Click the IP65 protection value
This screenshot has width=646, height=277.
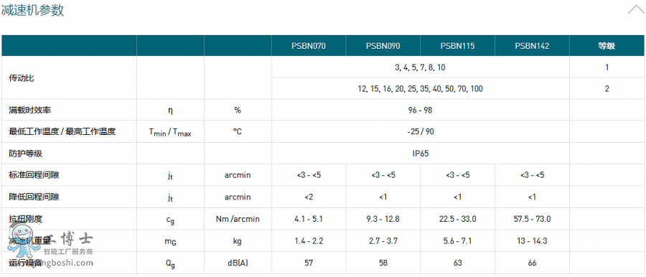click(420, 154)
